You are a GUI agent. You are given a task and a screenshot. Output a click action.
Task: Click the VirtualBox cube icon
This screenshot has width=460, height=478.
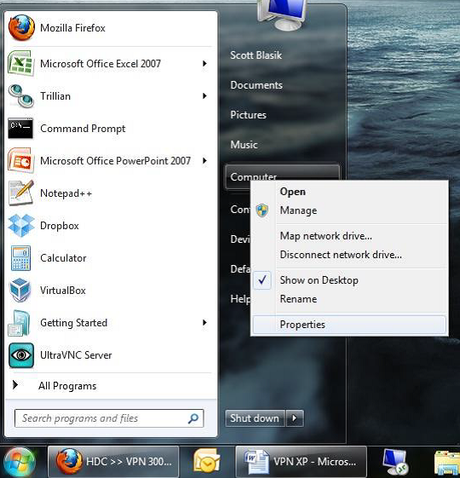pyautogui.click(x=20, y=290)
